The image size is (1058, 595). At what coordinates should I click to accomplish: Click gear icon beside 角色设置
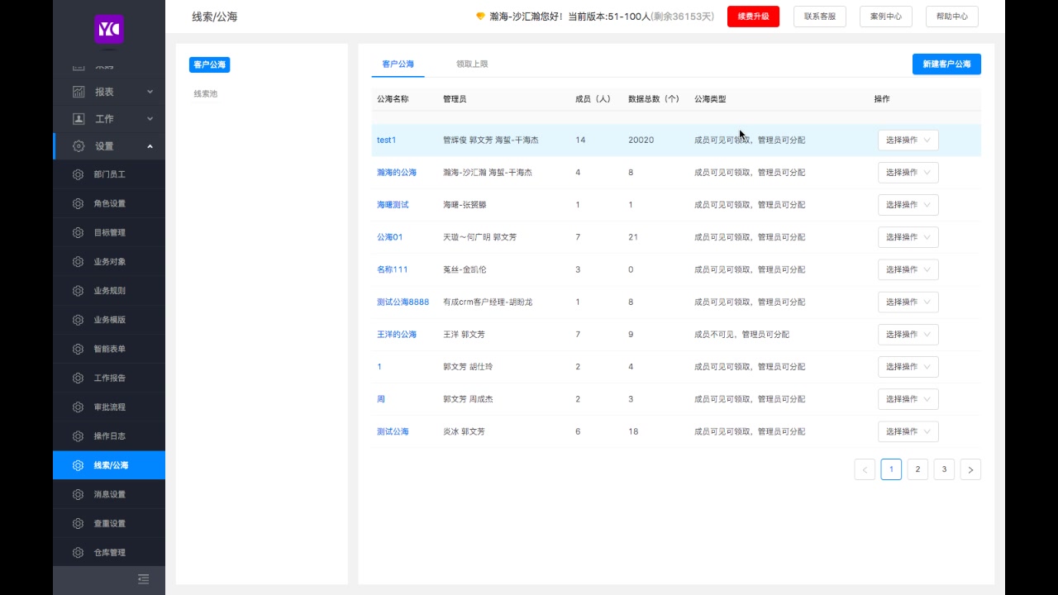78,203
